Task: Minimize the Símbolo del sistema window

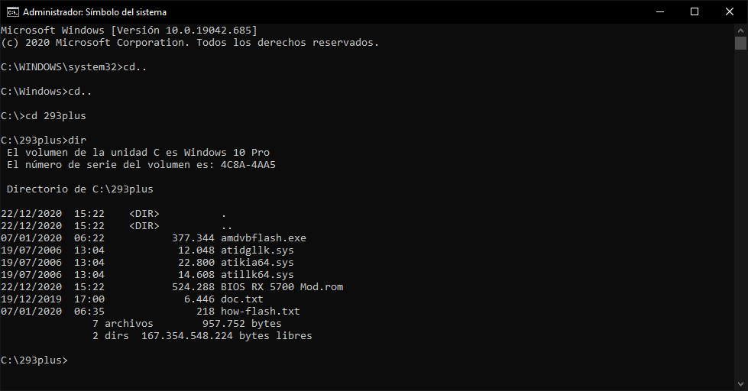Action: pos(659,12)
